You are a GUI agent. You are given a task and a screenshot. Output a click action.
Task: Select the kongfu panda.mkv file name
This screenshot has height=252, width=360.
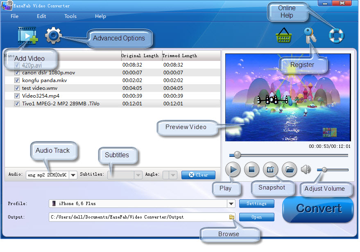[x=44, y=80]
